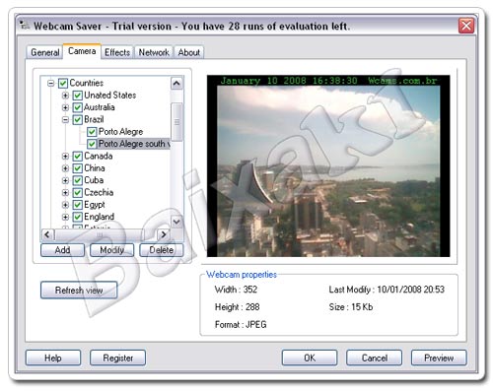Toggle the Canada checkbox
The height and width of the screenshot is (391, 493).
point(77,156)
